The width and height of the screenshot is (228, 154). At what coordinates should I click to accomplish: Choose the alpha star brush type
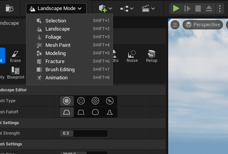coord(81,101)
